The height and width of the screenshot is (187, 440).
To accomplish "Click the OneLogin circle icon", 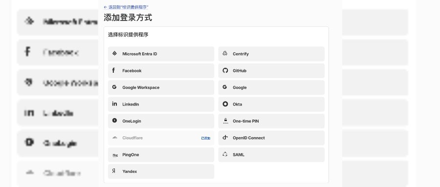I will click(x=114, y=121).
